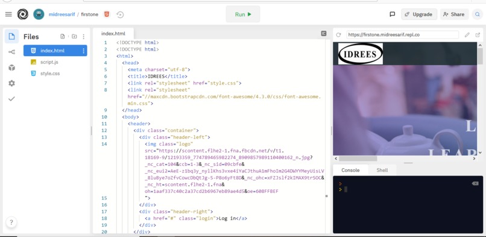Open script.js in file tree
Screen dimensions: 486x237
point(49,62)
